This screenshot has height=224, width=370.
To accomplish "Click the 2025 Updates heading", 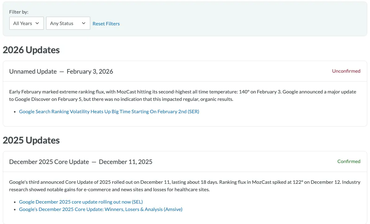I will [x=31, y=140].
